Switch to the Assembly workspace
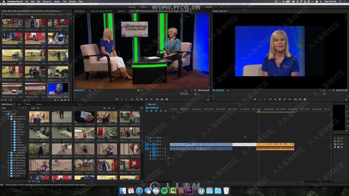Screen dimensions: 349x196 pos(132,7)
